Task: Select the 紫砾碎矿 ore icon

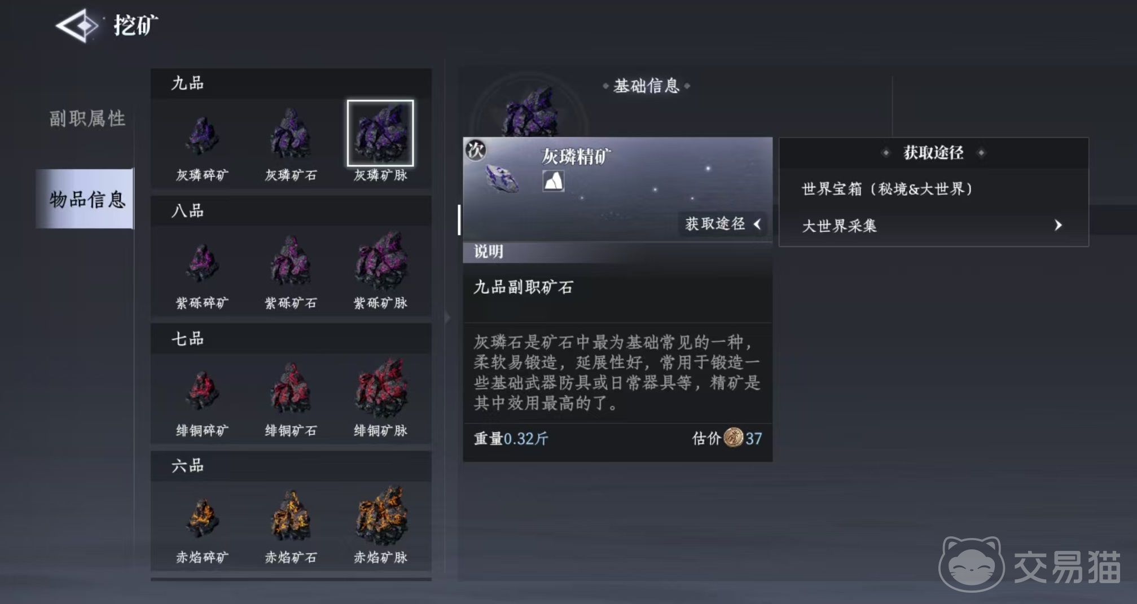Action: point(202,263)
